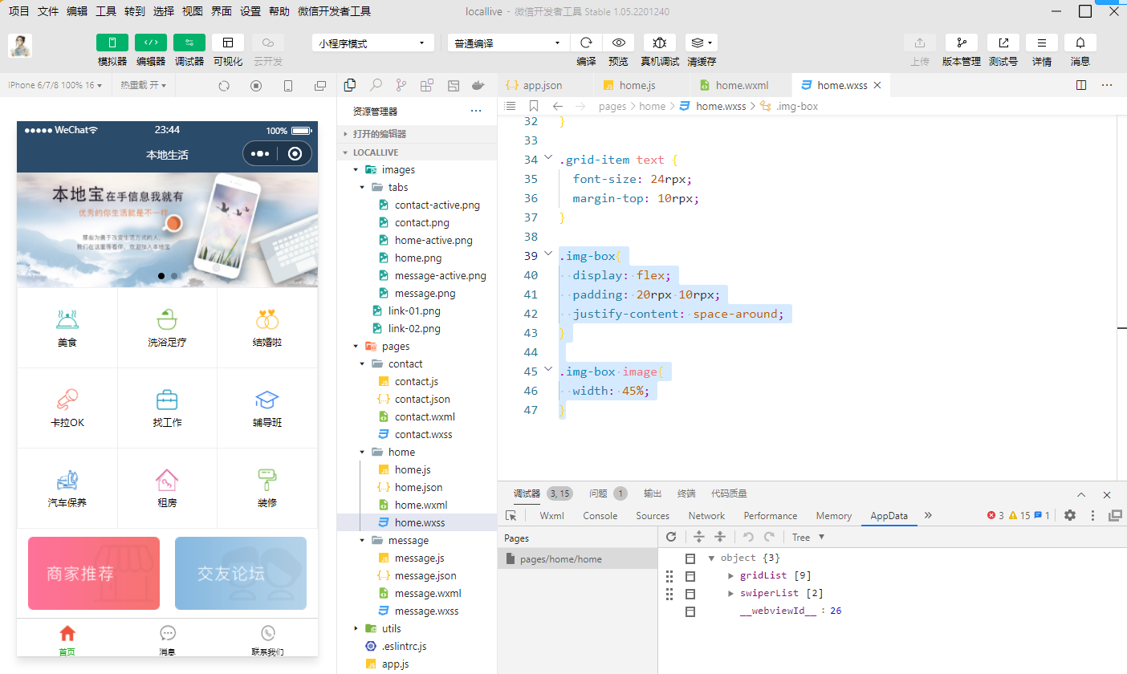Click the editor bookmark icon in breadcrumb

click(x=534, y=106)
